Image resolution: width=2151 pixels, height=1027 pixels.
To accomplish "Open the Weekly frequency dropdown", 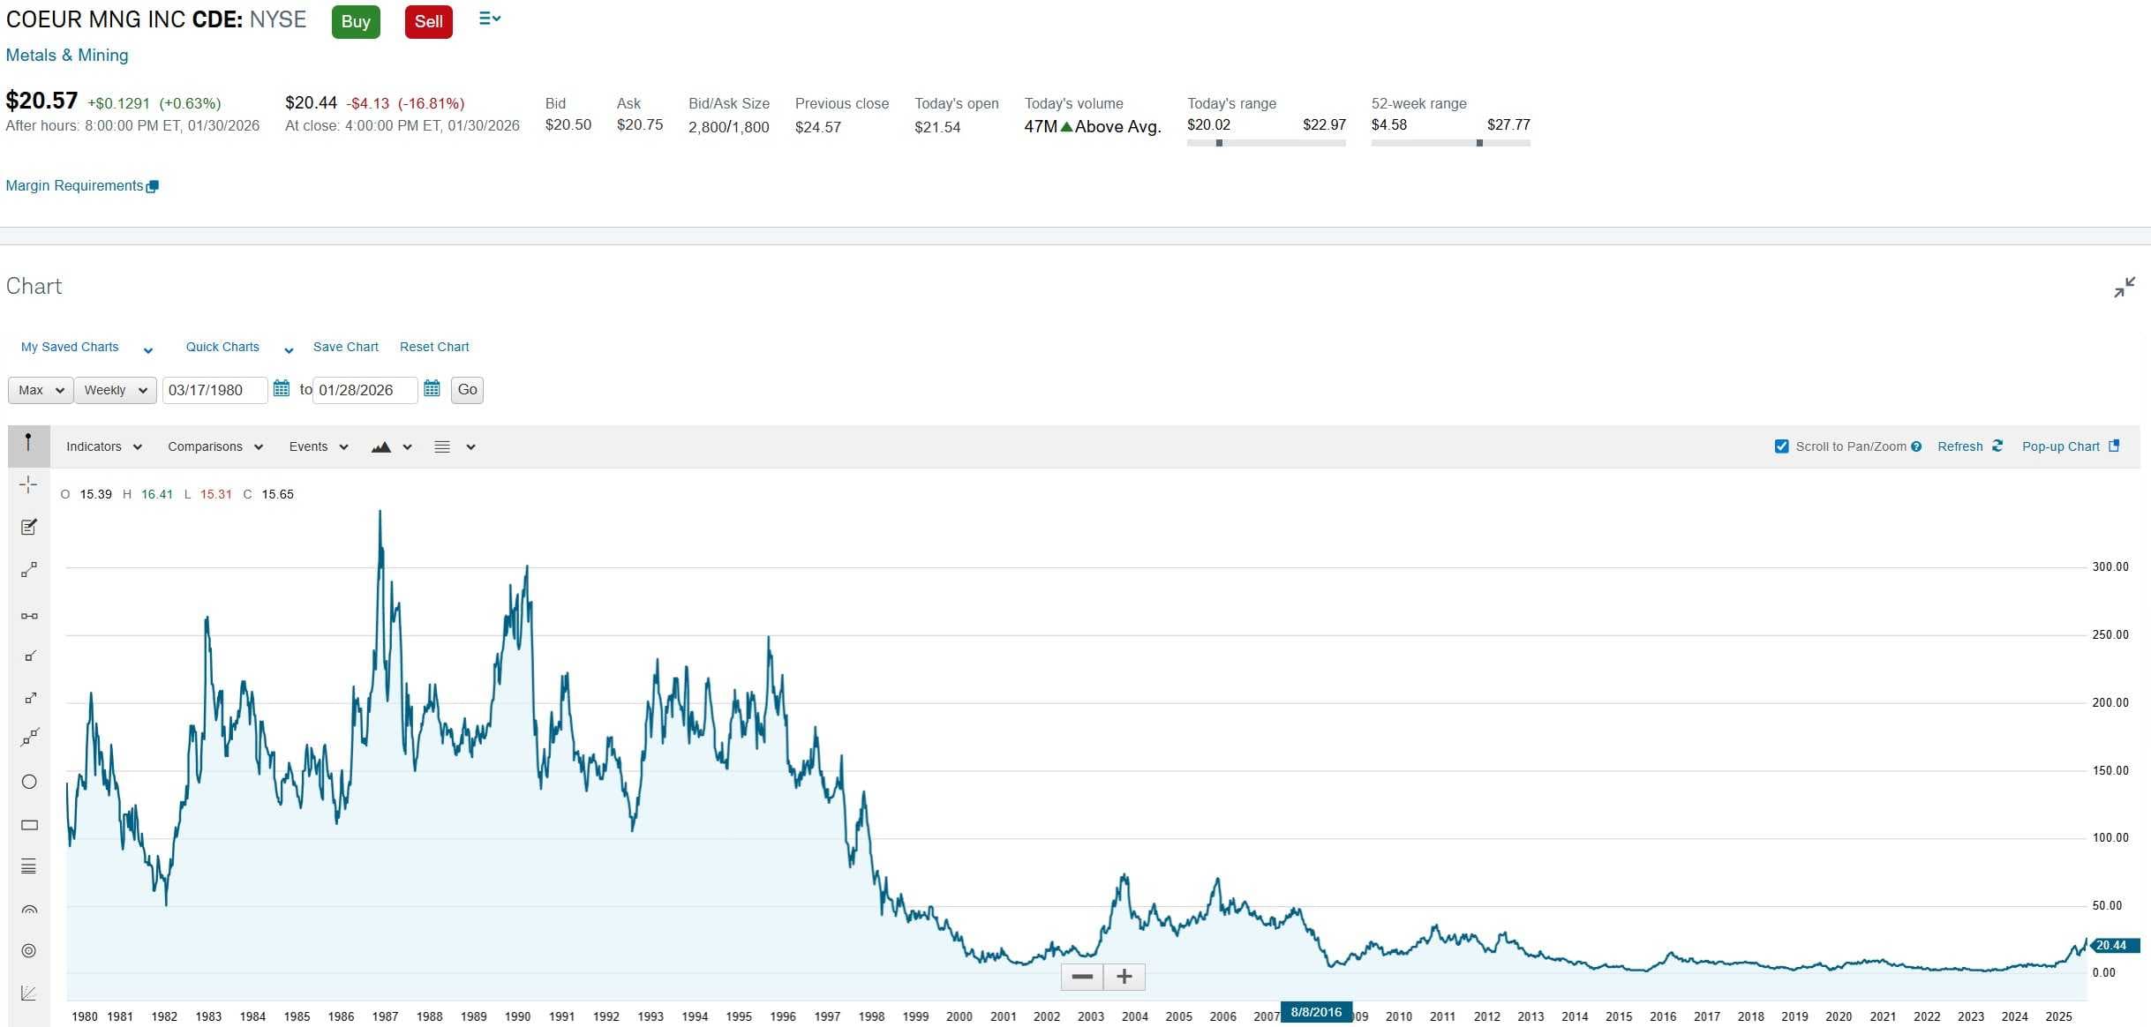I will tap(116, 390).
